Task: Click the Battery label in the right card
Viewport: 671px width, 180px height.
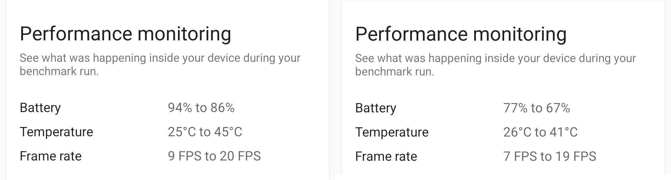Action: click(x=376, y=108)
